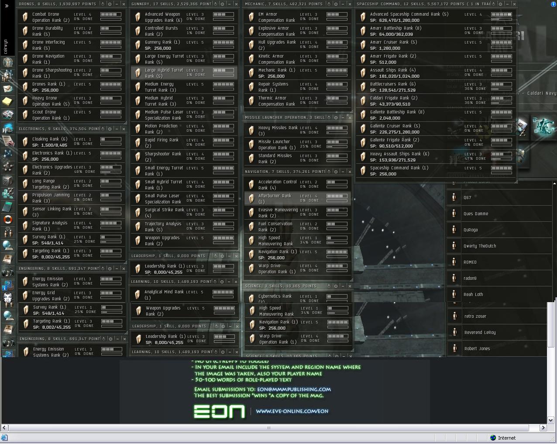Open the constellation star map icon

pos(7,154)
